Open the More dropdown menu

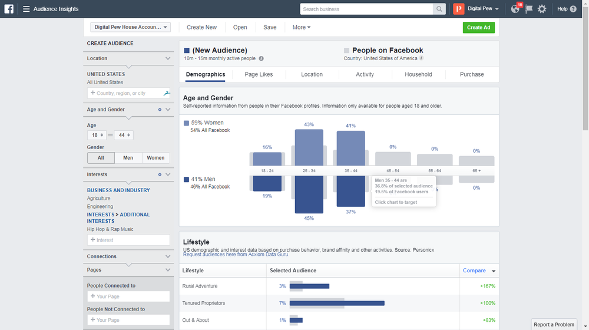pos(301,27)
